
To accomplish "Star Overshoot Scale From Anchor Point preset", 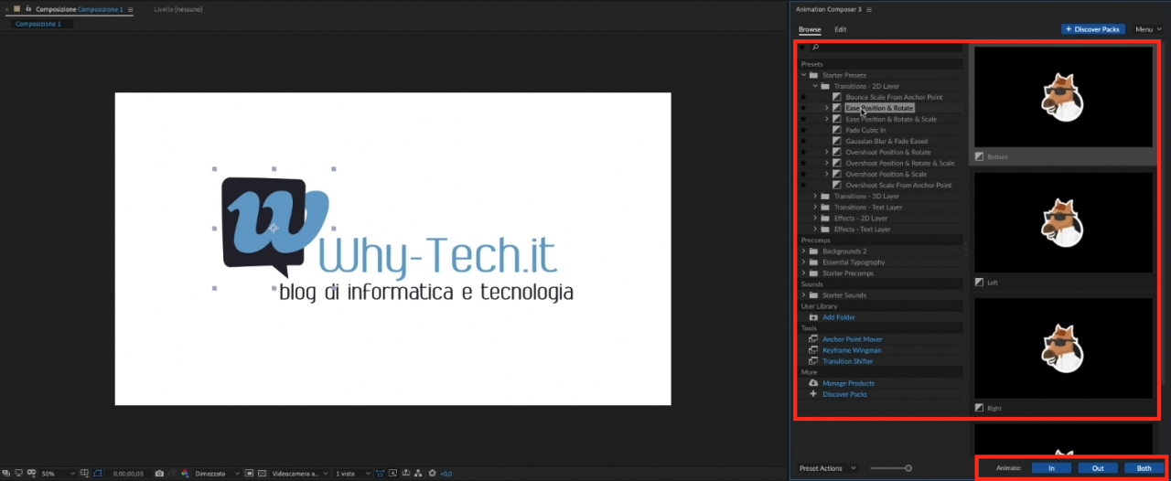I will click(803, 185).
